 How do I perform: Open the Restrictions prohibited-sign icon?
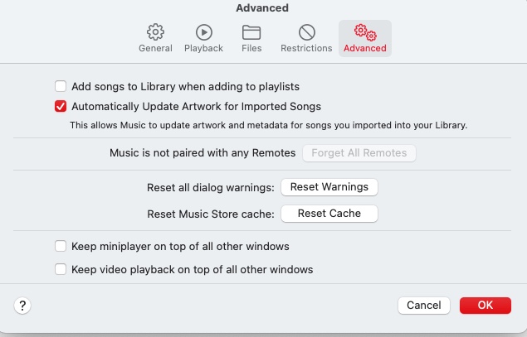pos(307,32)
